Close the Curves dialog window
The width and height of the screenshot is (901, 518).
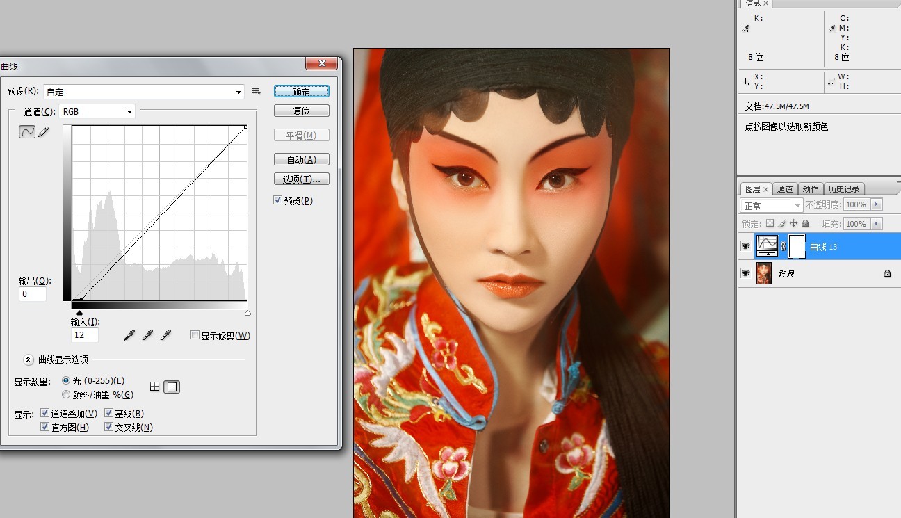point(322,64)
